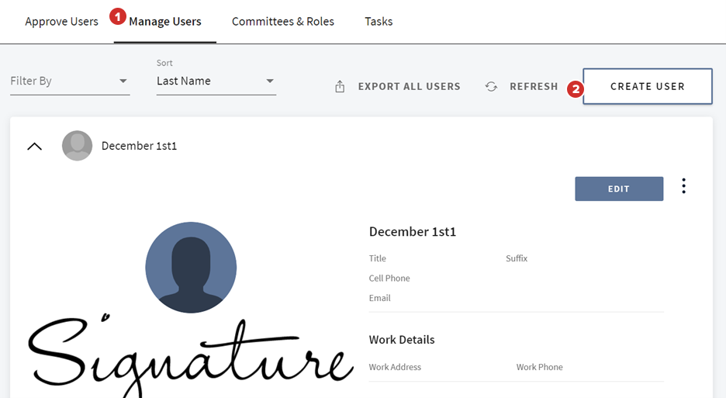Click the red number 1 step badge

click(118, 16)
